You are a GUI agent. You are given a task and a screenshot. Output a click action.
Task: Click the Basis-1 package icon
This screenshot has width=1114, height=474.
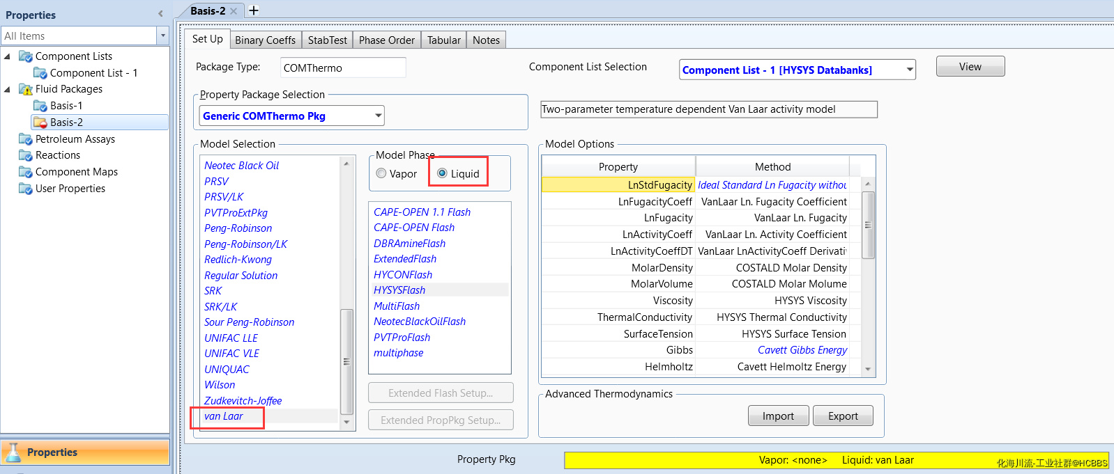[x=40, y=106]
